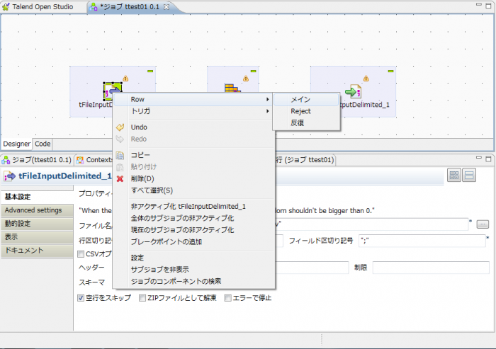Click the コピー icon in context menu
This screenshot has height=349, width=496.
[x=120, y=155]
